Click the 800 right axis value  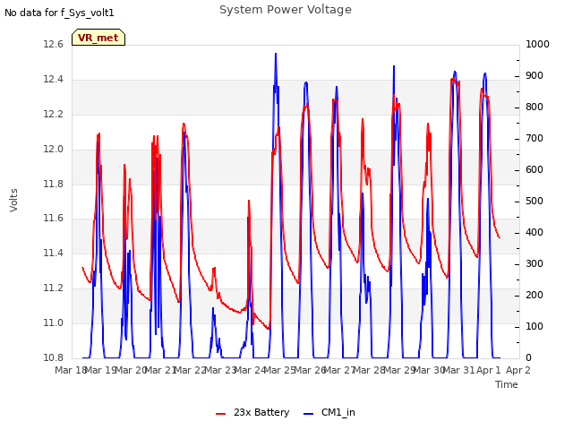[x=535, y=107]
